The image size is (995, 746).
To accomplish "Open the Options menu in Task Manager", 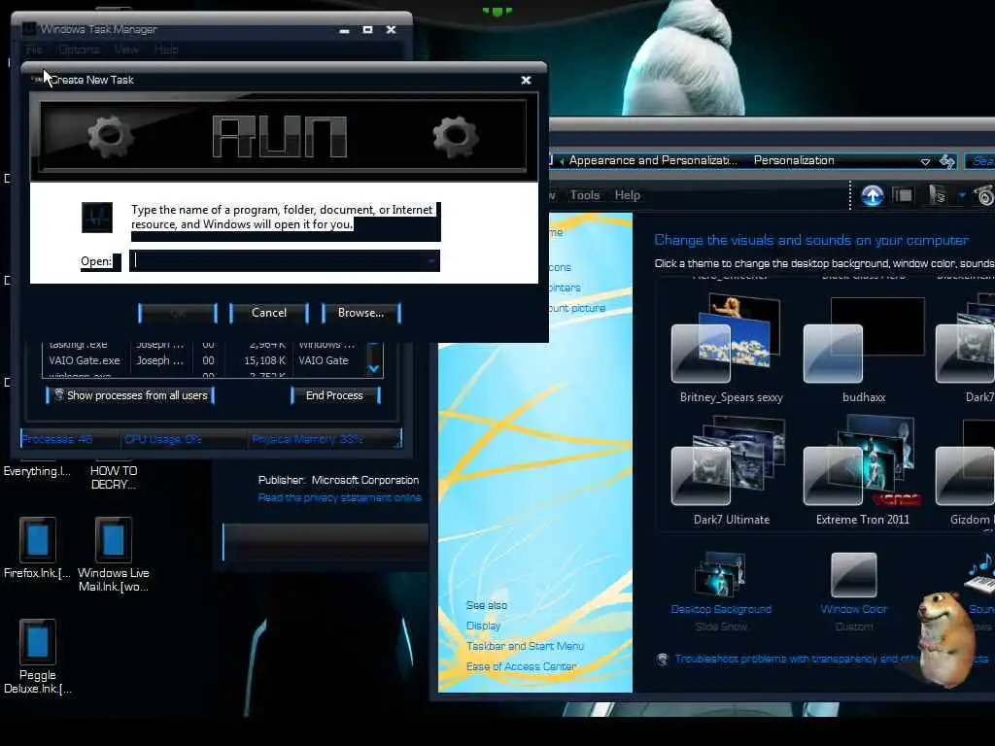I will click(79, 50).
